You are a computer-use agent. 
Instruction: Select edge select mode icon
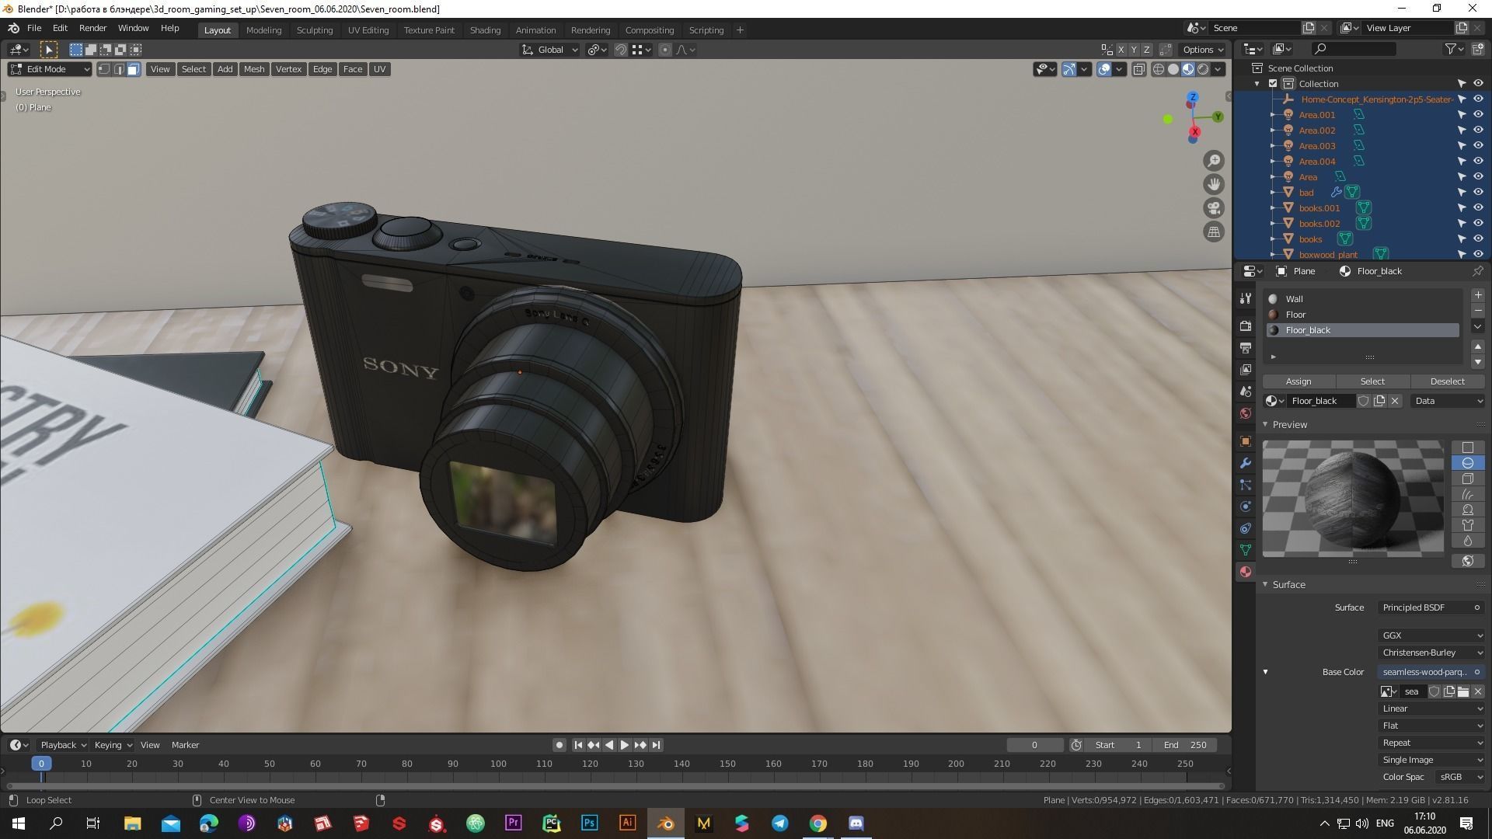[119, 69]
